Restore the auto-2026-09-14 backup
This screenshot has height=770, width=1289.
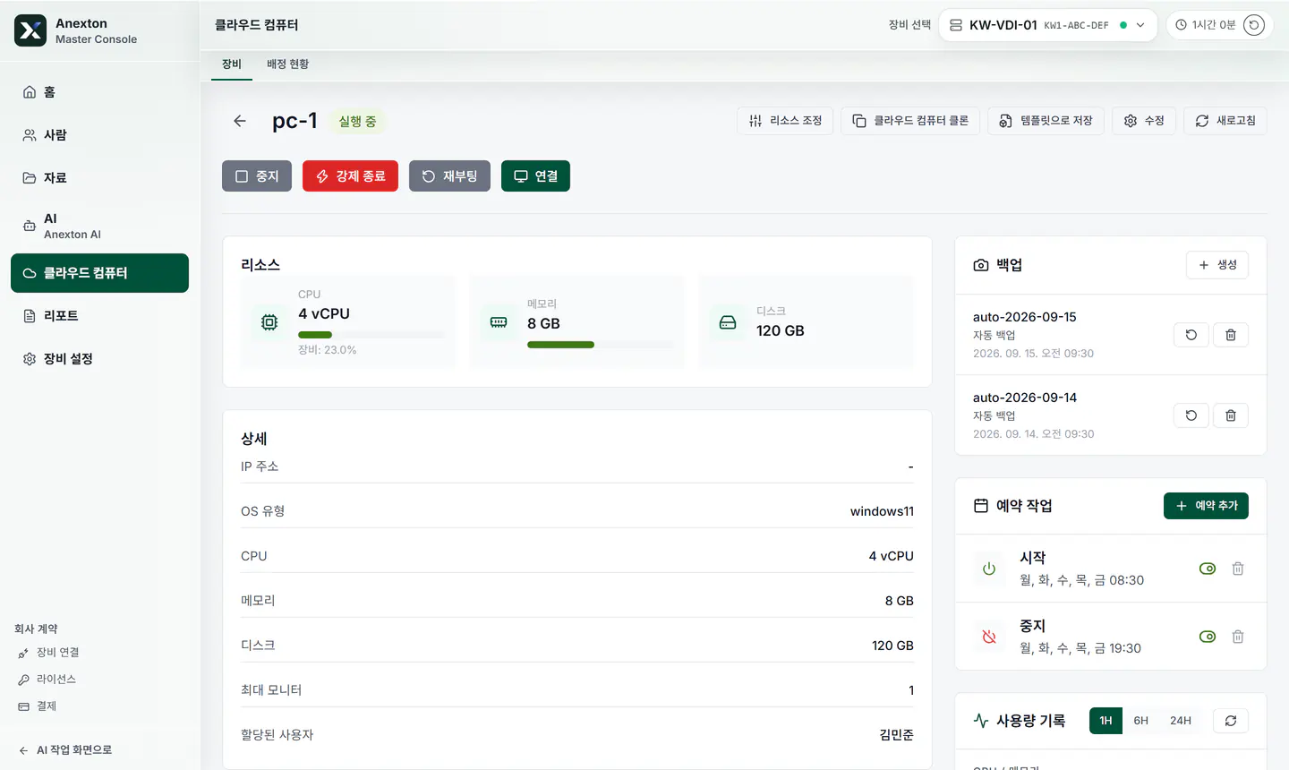pos(1191,415)
